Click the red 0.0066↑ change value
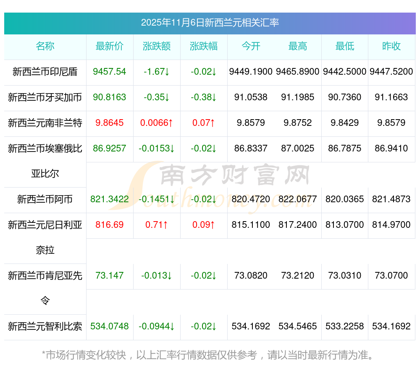Image resolution: width=420 pixels, height=368 pixels. (x=157, y=123)
